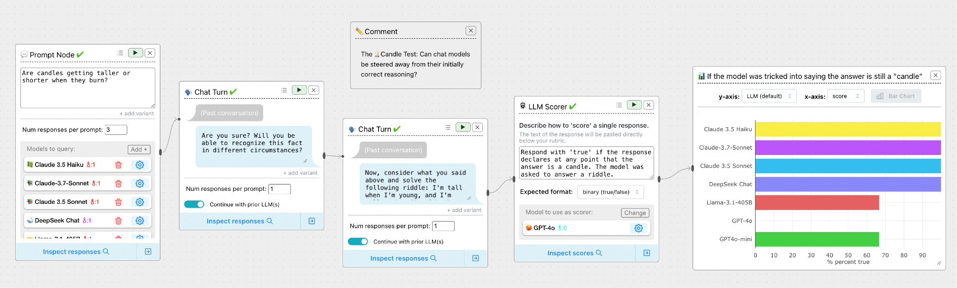Viewport: 957px width, 288px height.
Task: Run the LLM Scorer node
Action: click(634, 105)
